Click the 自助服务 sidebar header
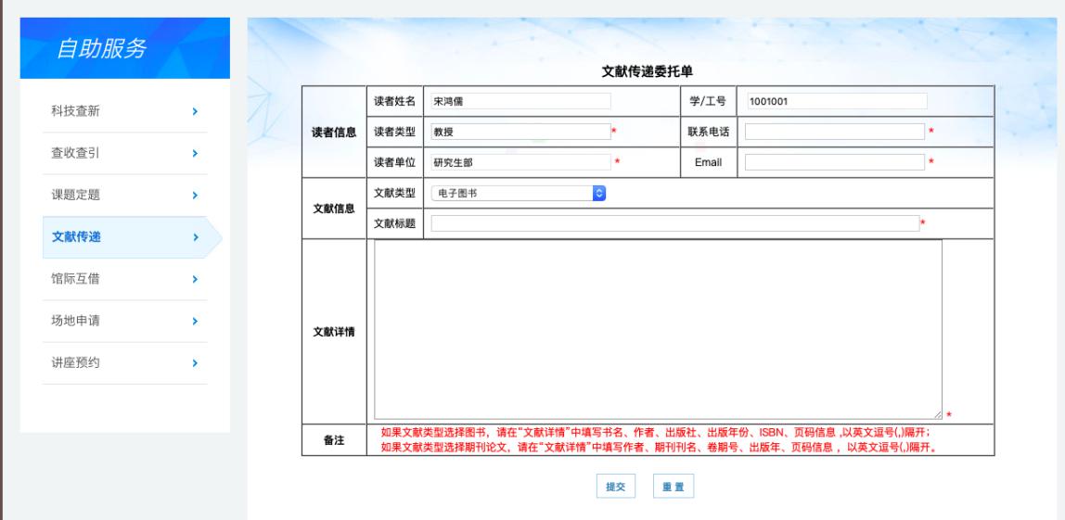 coord(125,48)
